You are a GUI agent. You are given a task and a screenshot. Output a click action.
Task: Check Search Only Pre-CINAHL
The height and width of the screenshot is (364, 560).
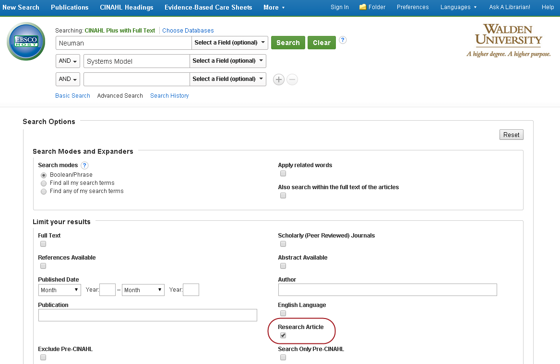coord(283,358)
